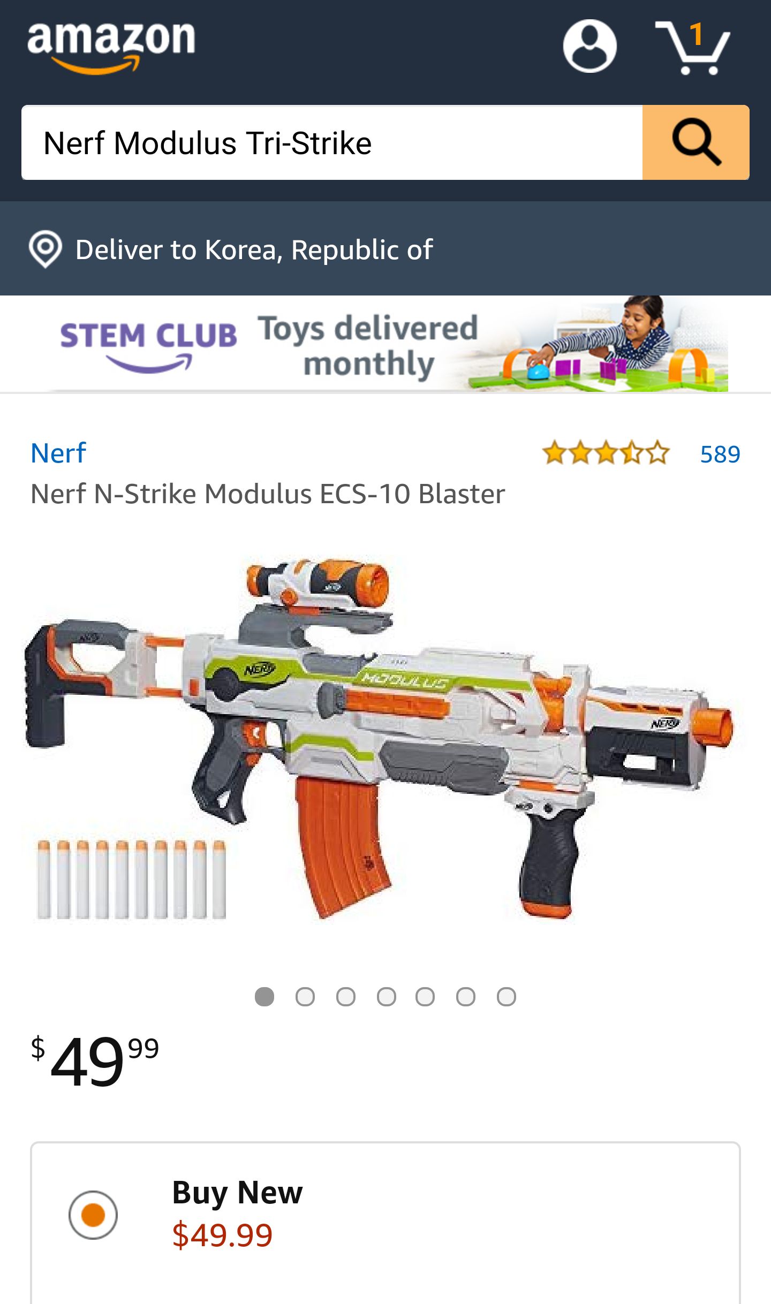Tap the $49.99 Buy New price

coord(222,1235)
